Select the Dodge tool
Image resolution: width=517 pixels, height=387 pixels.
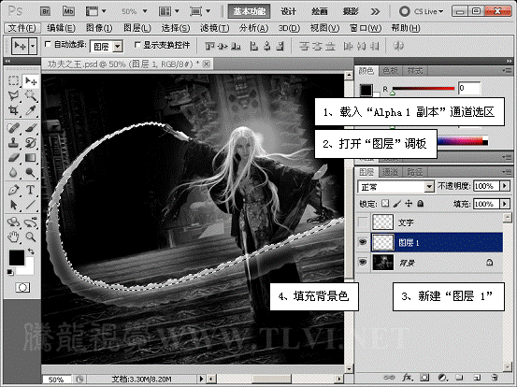[31, 172]
